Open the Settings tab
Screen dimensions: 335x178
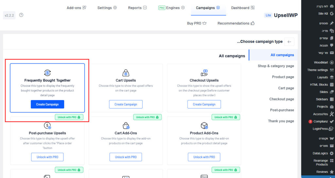[x=107, y=8]
